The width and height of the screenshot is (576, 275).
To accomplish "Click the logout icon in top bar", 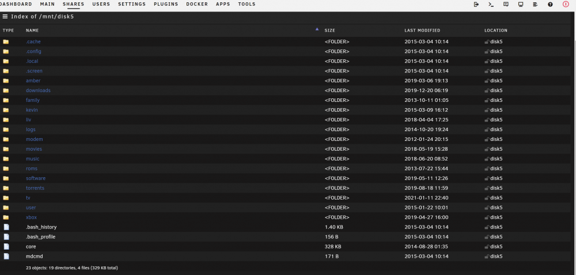I will [476, 5].
